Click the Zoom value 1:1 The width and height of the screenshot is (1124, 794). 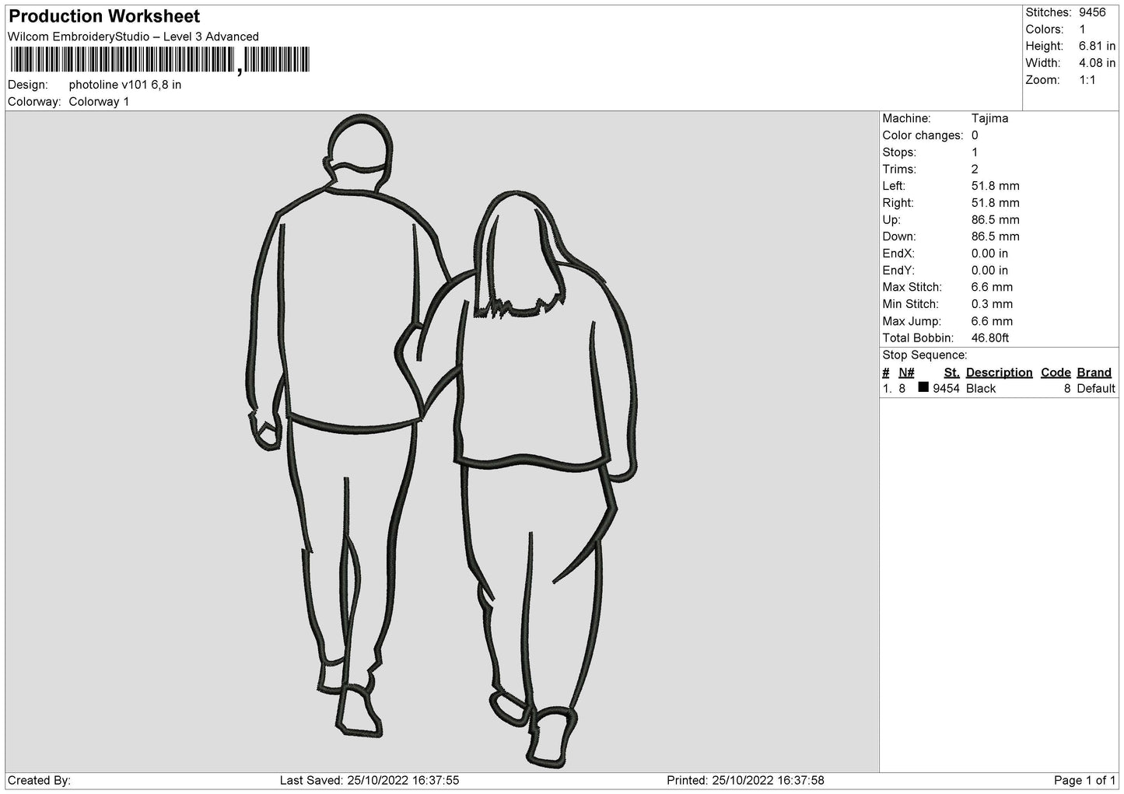(1087, 80)
